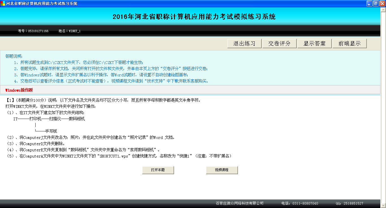Restore down the exam practice window
This screenshot has height=208, width=386.
tap(376, 3)
